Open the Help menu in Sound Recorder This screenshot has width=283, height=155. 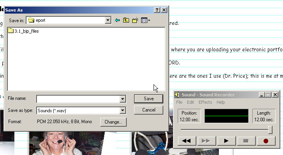220,102
